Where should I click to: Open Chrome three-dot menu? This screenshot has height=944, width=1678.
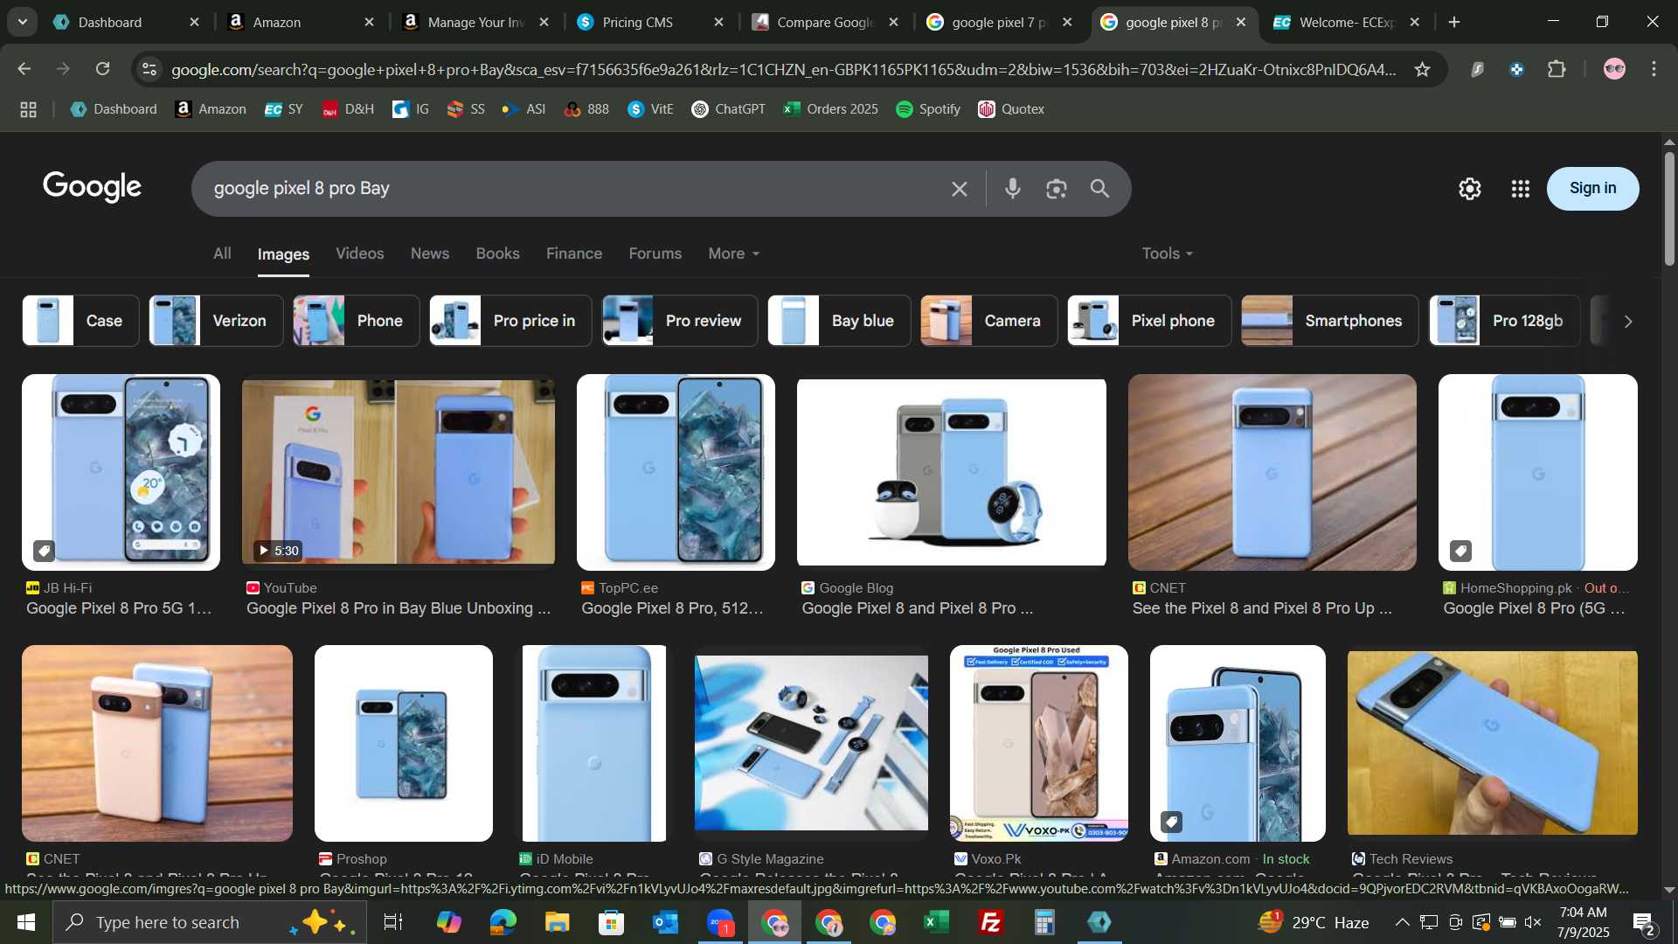pyautogui.click(x=1654, y=69)
